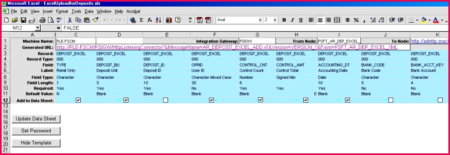This screenshot has width=450, height=155.
Task: Open the font size dropdown
Action: coord(275,20)
